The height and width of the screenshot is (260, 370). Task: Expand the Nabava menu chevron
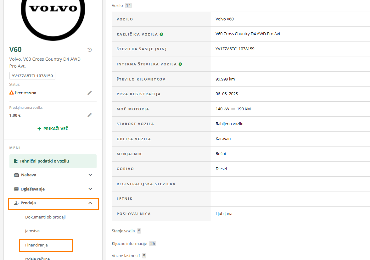click(90, 175)
